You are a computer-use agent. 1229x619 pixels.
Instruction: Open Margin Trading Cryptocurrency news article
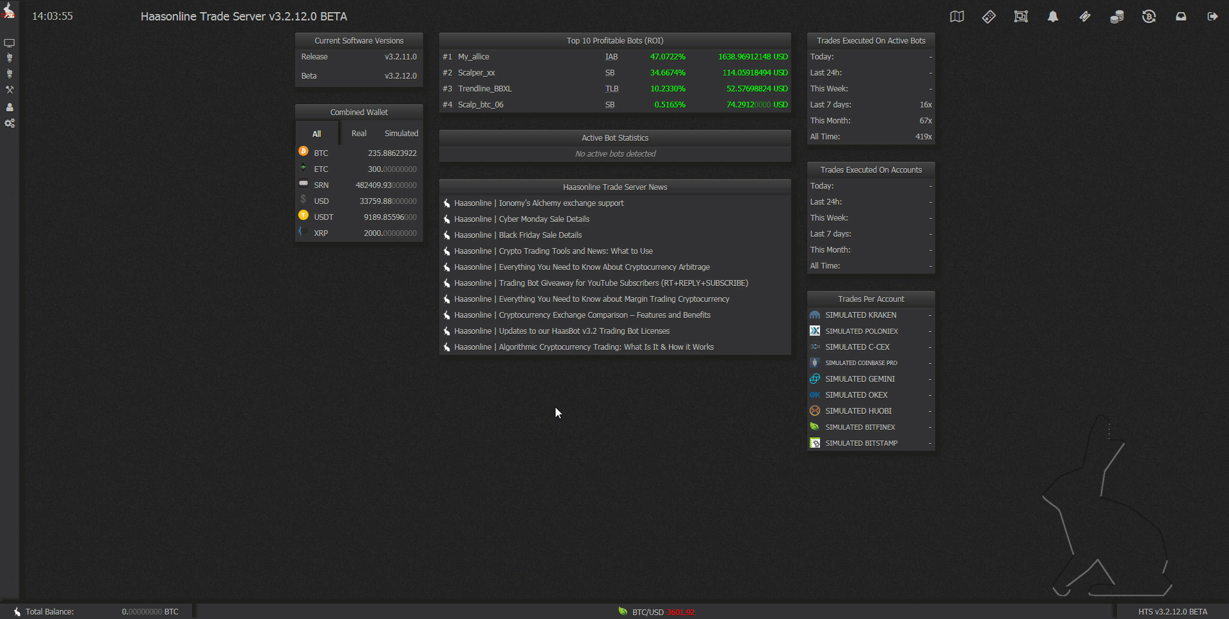click(x=615, y=299)
